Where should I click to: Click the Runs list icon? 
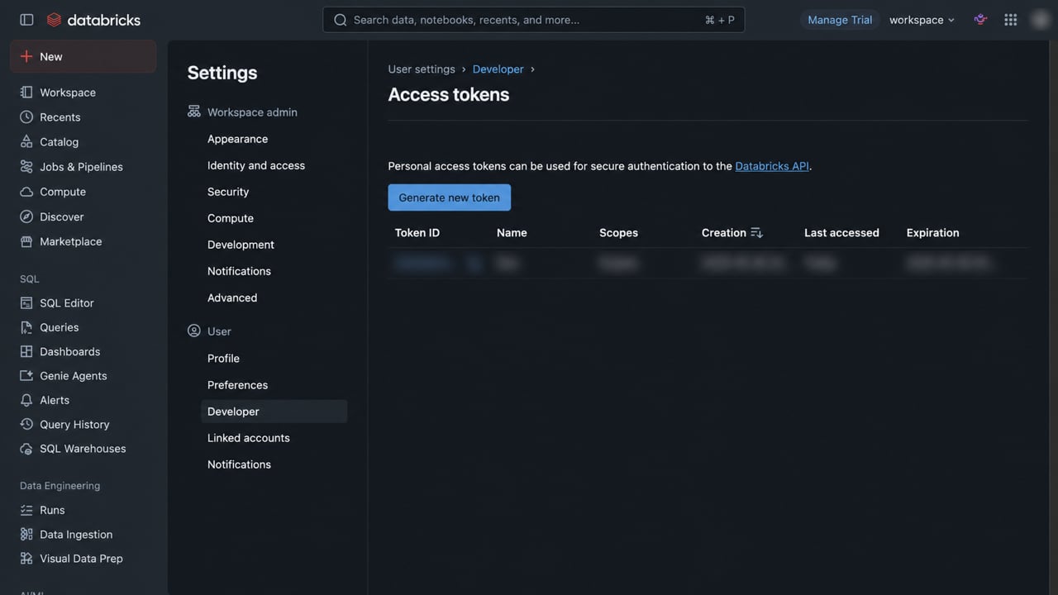tap(26, 510)
